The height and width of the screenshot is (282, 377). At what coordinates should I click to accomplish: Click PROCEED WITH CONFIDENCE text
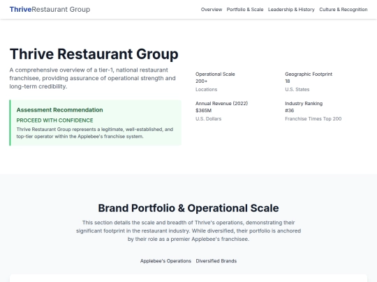point(55,120)
